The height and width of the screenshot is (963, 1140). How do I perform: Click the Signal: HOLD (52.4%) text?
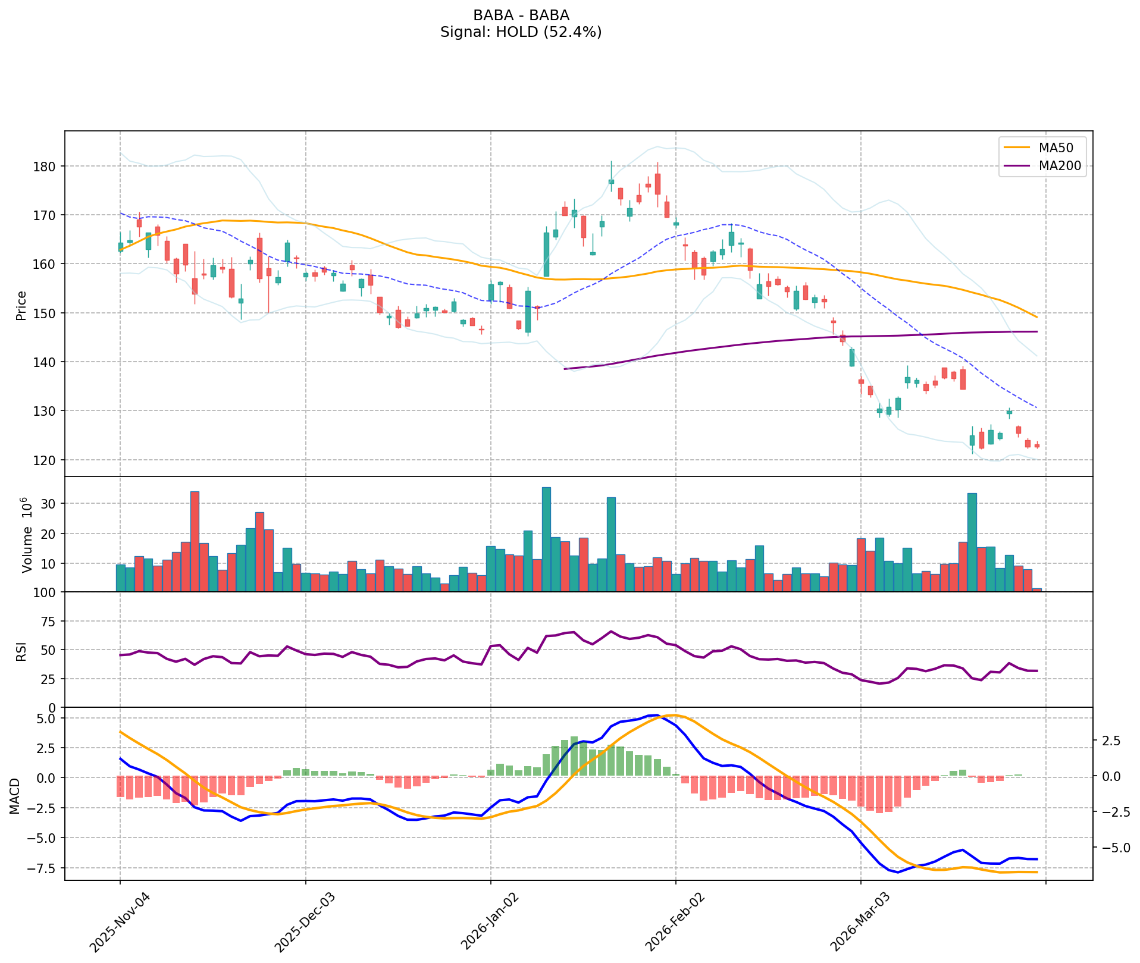coord(521,32)
